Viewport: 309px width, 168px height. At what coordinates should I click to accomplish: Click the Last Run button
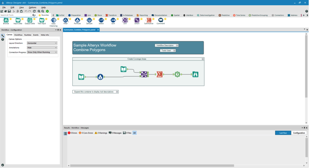coord(283,133)
